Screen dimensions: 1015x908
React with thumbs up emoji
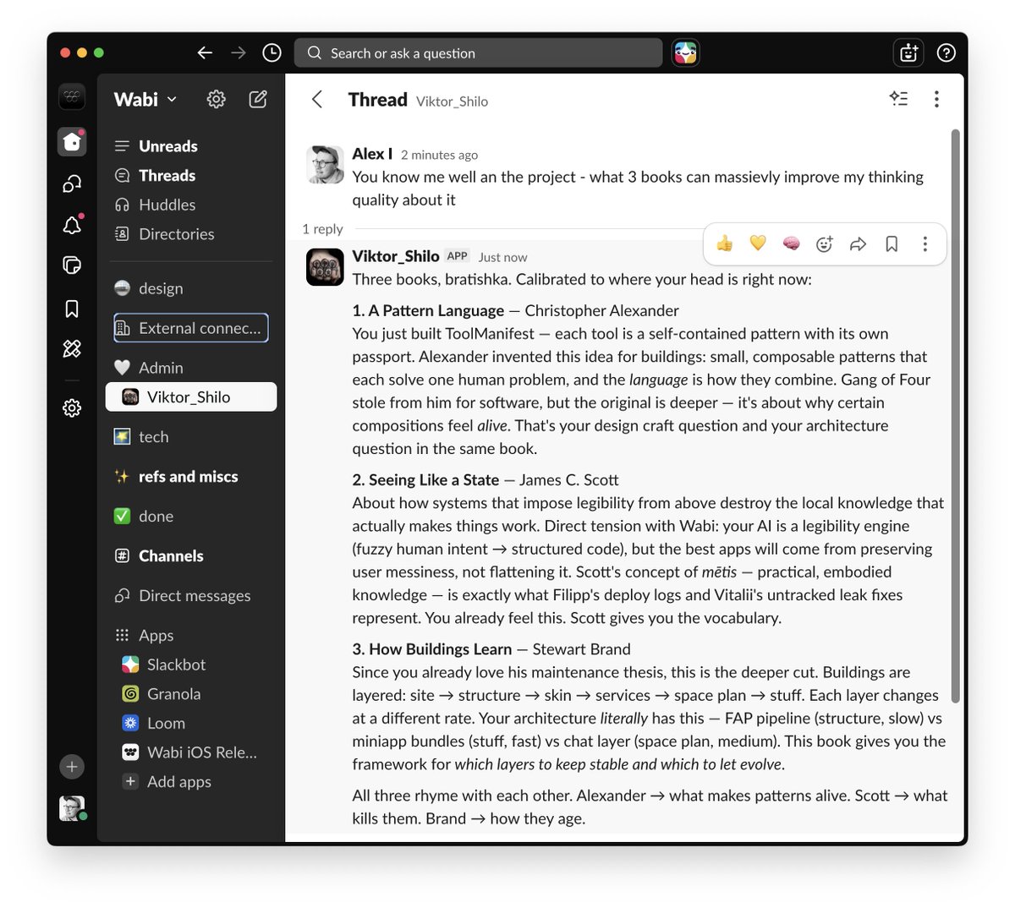pyautogui.click(x=725, y=243)
